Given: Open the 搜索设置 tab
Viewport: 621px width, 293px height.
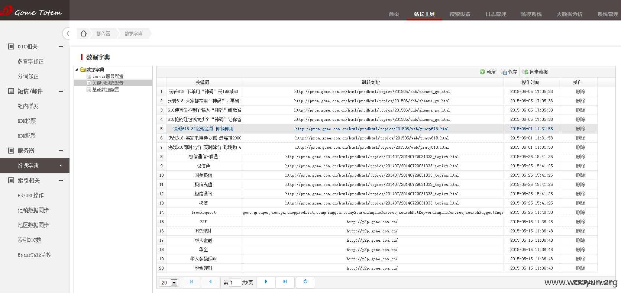Looking at the screenshot, I should tap(460, 14).
